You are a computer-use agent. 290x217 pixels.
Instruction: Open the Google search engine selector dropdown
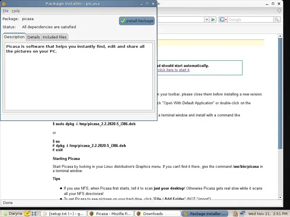[x=223, y=20]
